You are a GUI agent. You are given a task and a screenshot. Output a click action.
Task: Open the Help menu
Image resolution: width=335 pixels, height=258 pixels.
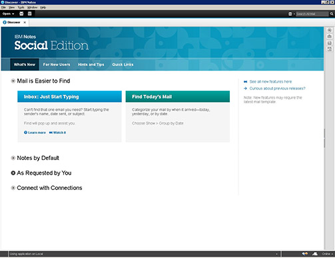(43, 7)
